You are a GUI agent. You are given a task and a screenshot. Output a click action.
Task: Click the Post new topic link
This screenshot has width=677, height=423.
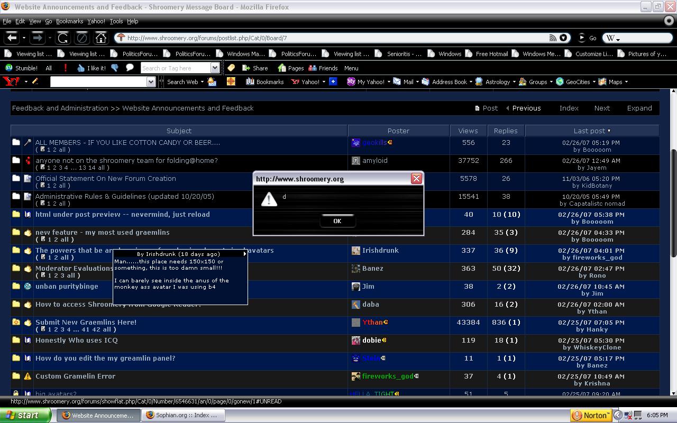(487, 108)
